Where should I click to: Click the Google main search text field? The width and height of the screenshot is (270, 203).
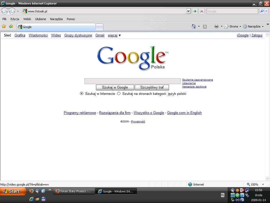(132, 81)
